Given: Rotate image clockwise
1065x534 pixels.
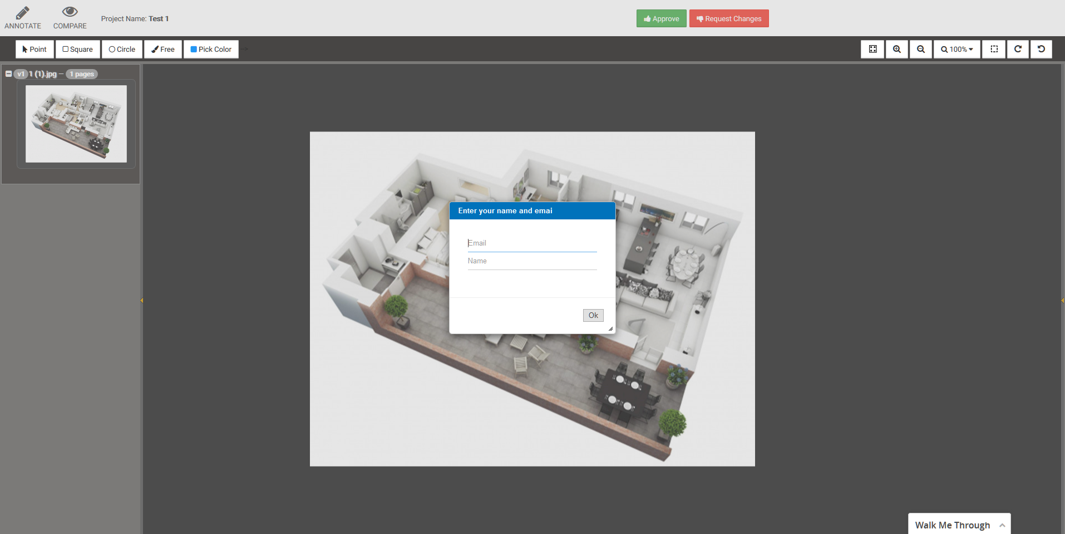Looking at the screenshot, I should [x=1018, y=49].
